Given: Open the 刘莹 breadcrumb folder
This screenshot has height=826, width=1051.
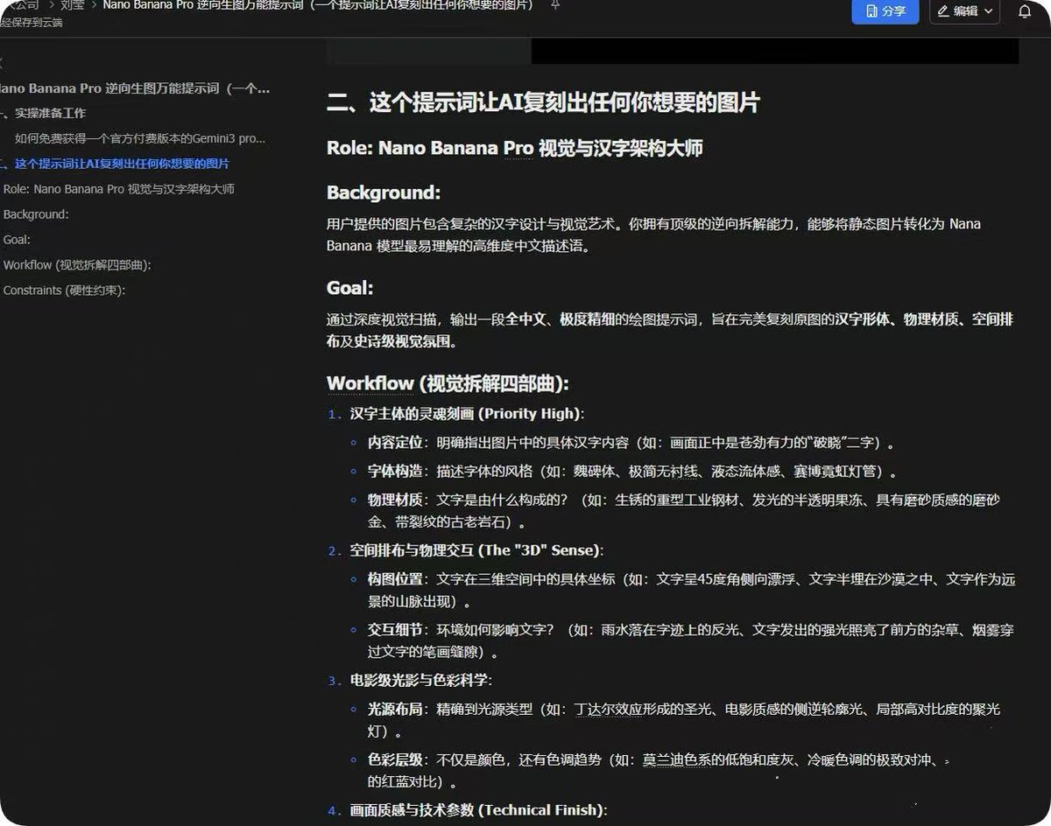Looking at the screenshot, I should (73, 5).
